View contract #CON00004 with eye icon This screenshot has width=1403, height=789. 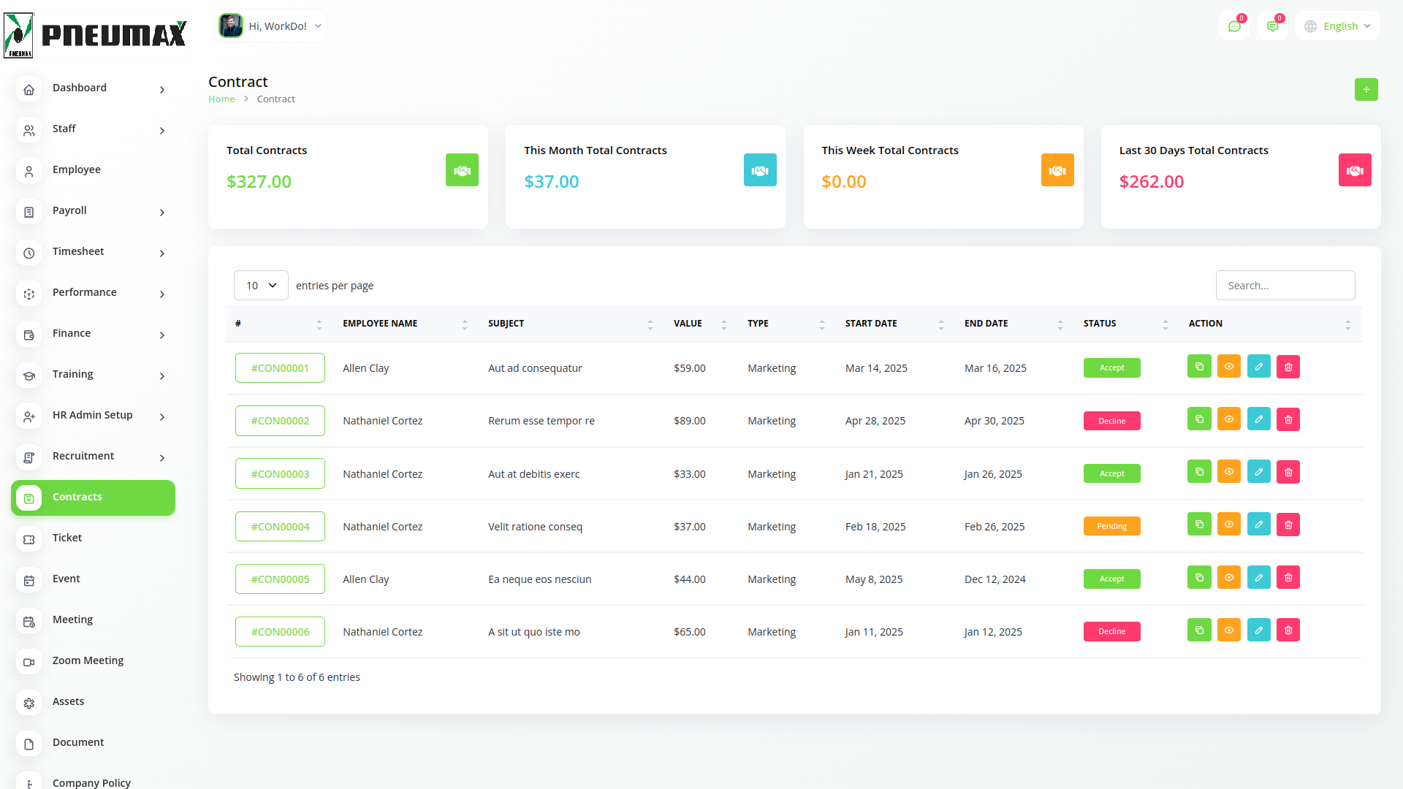[x=1229, y=525]
